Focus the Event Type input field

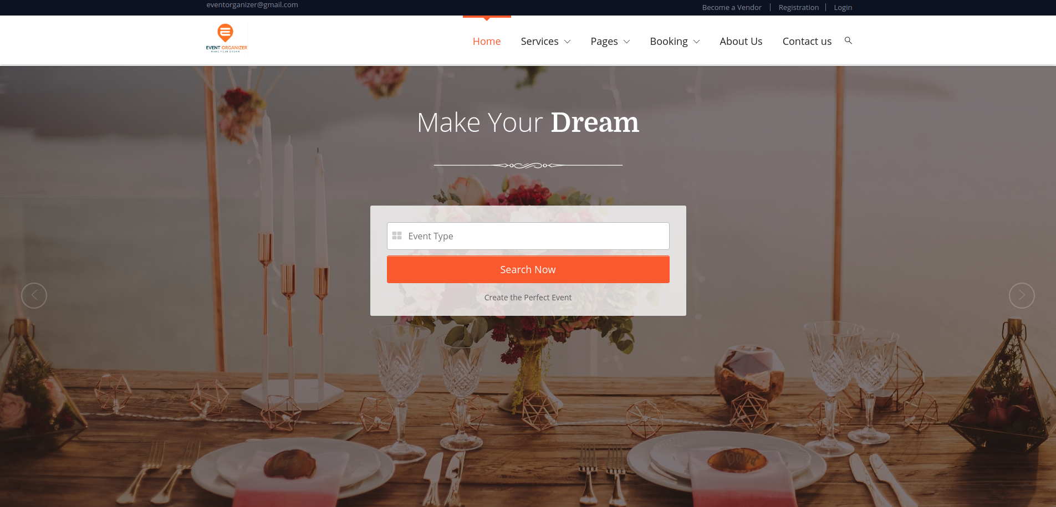(x=528, y=236)
